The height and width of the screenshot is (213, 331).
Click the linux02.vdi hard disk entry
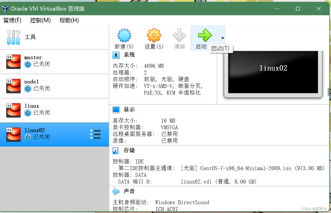(x=219, y=182)
